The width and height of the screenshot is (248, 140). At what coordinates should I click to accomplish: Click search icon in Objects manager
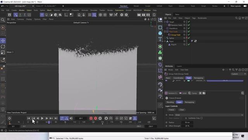coord(236,18)
